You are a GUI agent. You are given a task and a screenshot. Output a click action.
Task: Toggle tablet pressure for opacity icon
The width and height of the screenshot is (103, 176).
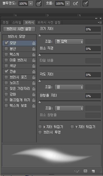[x=39, y=4]
